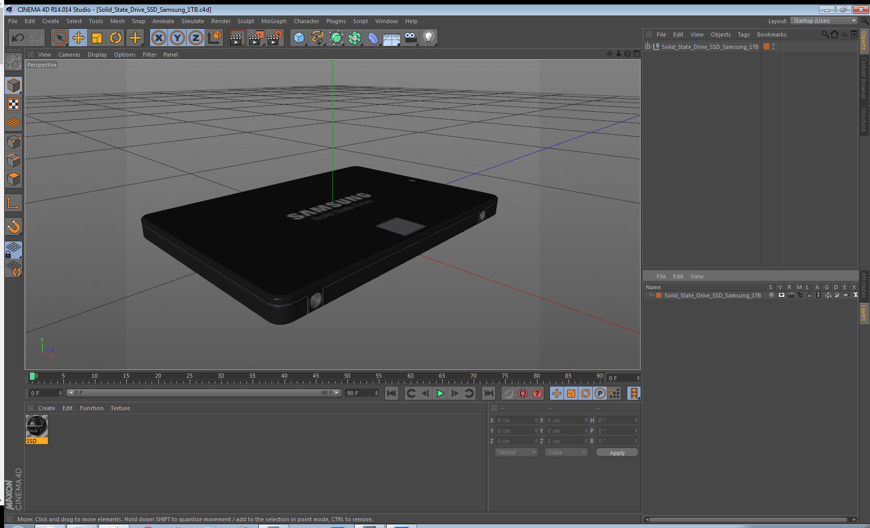The image size is (870, 528).
Task: Switch to Points mode
Action: (x=13, y=142)
